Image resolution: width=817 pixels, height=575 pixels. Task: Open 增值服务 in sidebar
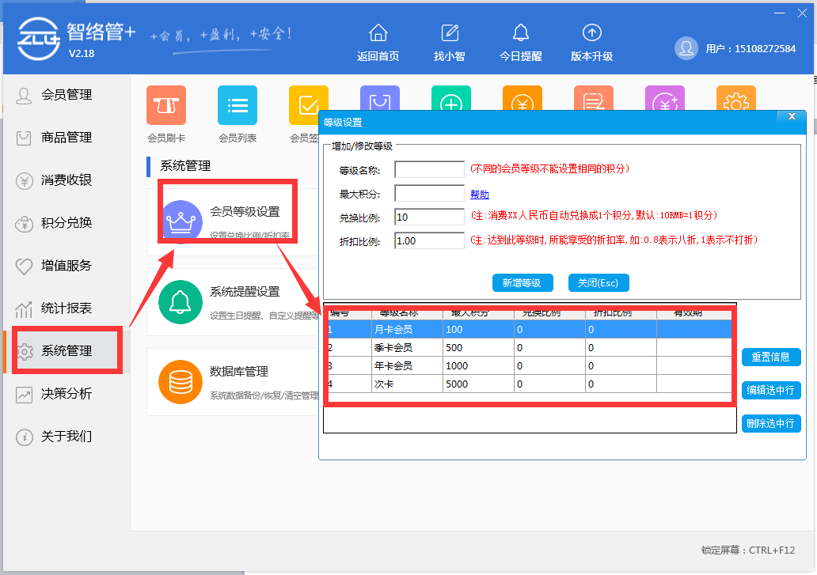[66, 266]
